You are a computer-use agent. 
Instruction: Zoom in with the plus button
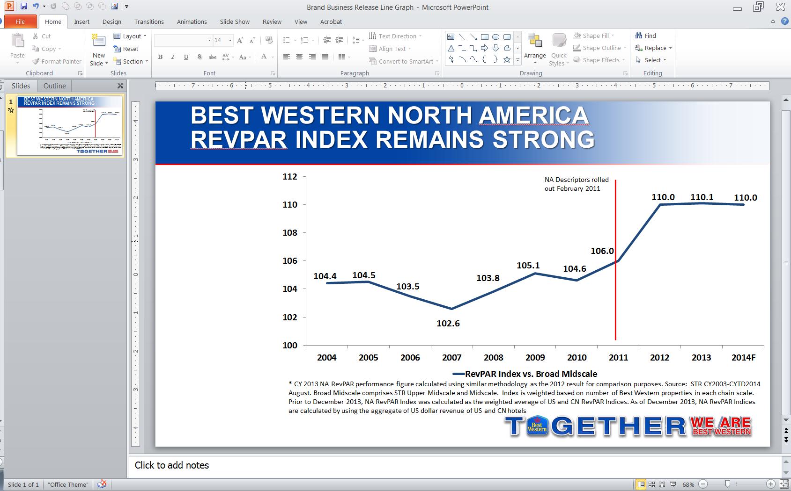point(771,484)
